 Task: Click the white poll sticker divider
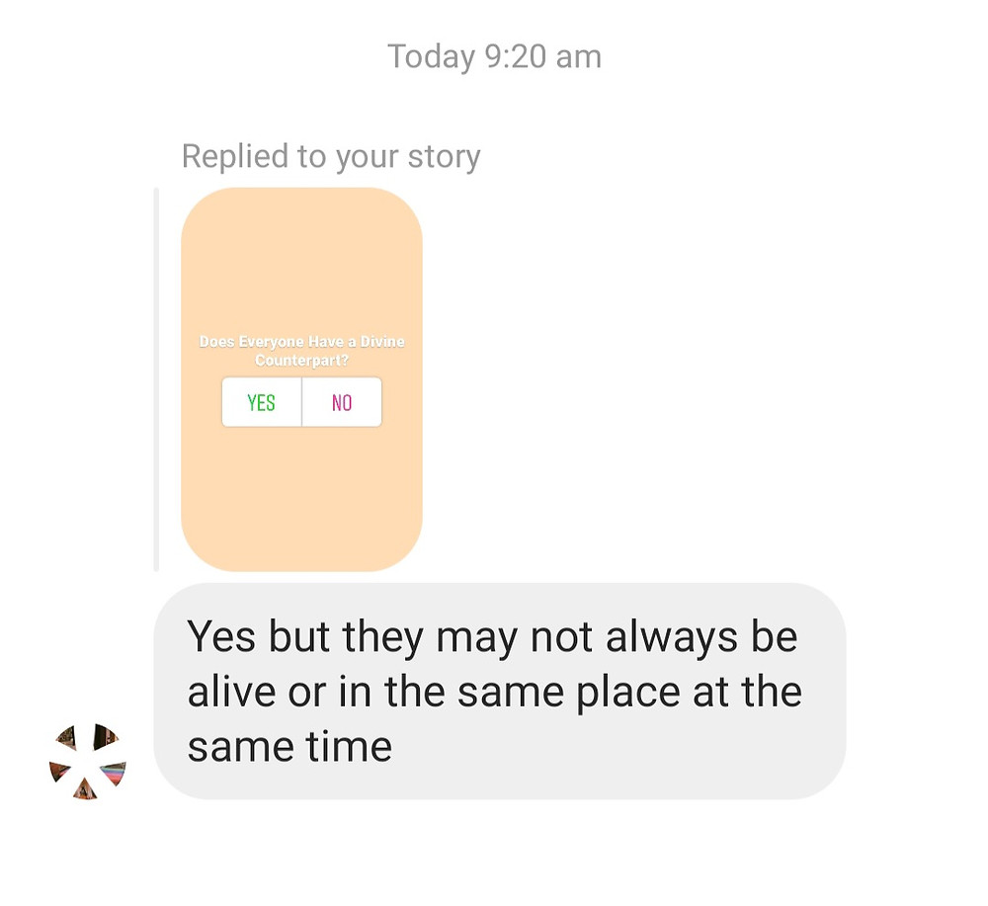pyautogui.click(x=301, y=402)
